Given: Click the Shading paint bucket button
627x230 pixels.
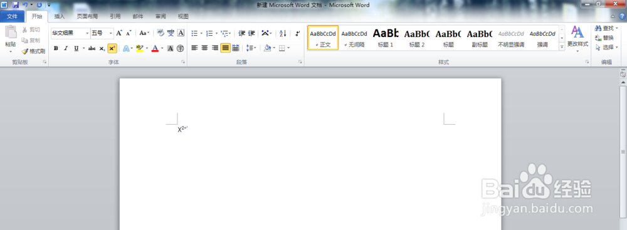Looking at the screenshot, I should click(x=268, y=48).
